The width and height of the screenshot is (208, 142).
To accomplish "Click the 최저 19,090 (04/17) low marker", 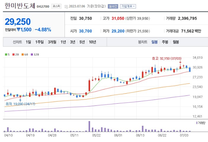I will [x=20, y=104].
